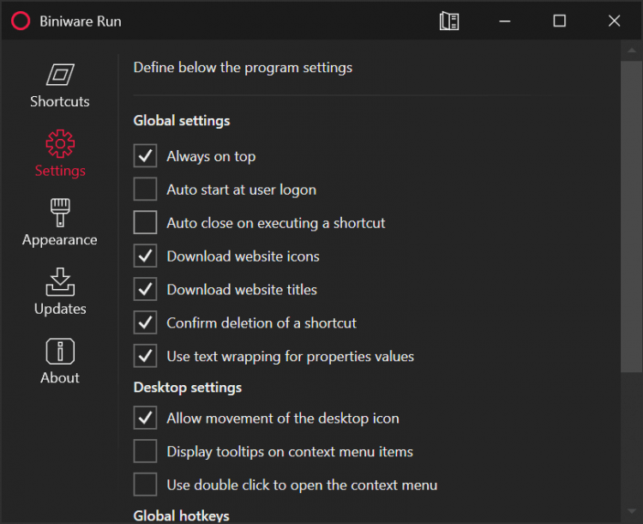Open the Appearance brush icon
The width and height of the screenshot is (643, 524).
(x=60, y=212)
